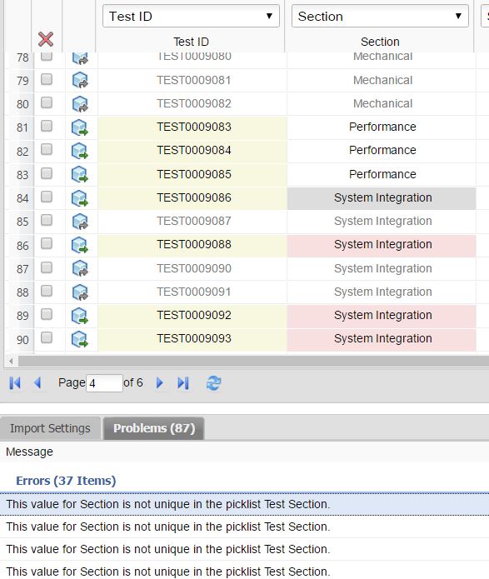Tick the checkbox for row 82
Viewport: 489px width, 579px height.
coord(47,150)
